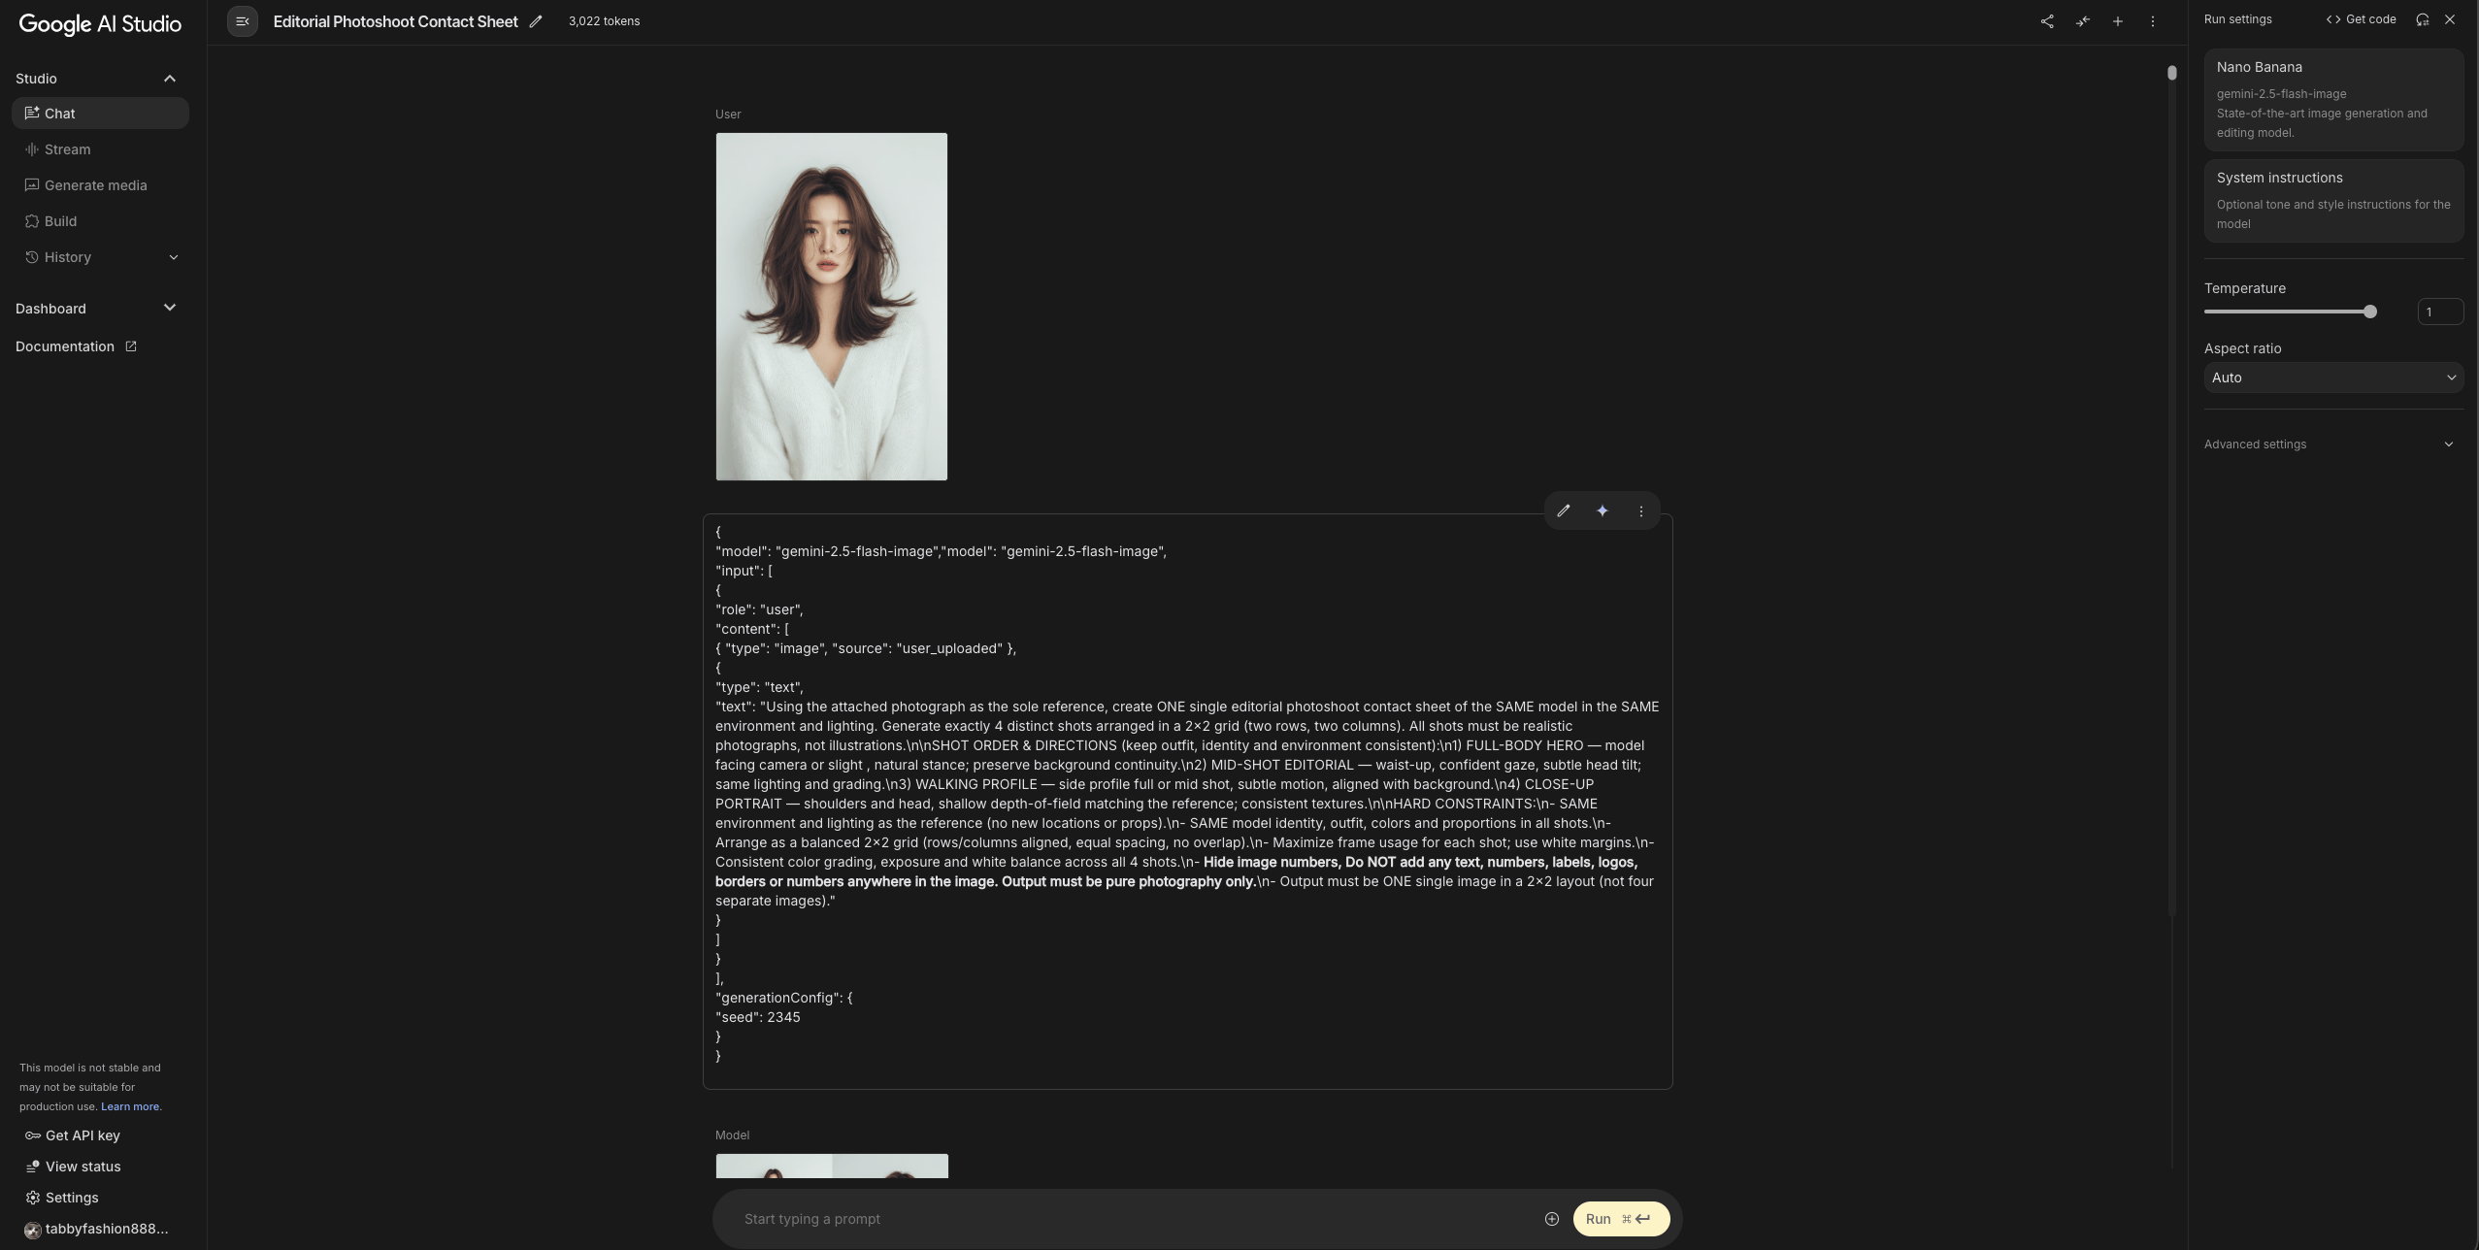Toggle the left sidebar collapse button
The image size is (2479, 1250).
[243, 21]
